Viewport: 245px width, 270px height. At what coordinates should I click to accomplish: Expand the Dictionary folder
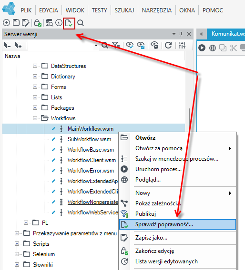pyautogui.click(x=35, y=76)
